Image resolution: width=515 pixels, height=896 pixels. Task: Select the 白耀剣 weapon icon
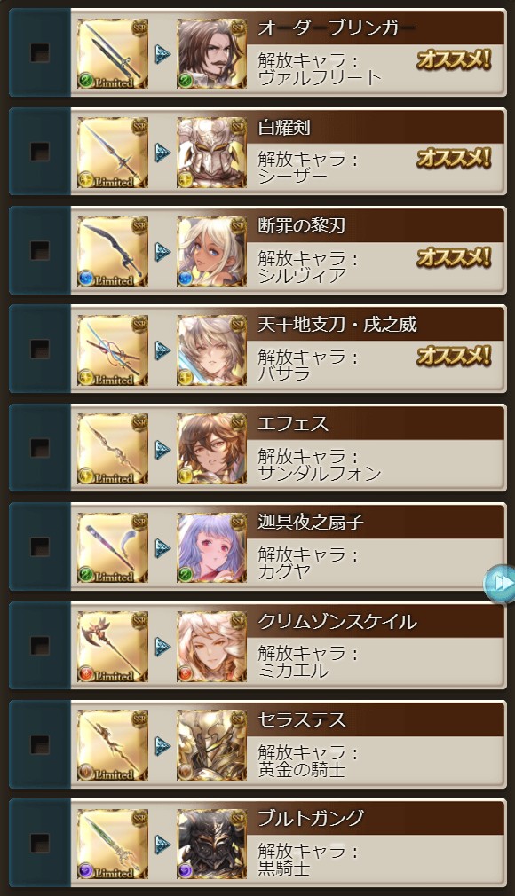pyautogui.click(x=113, y=153)
